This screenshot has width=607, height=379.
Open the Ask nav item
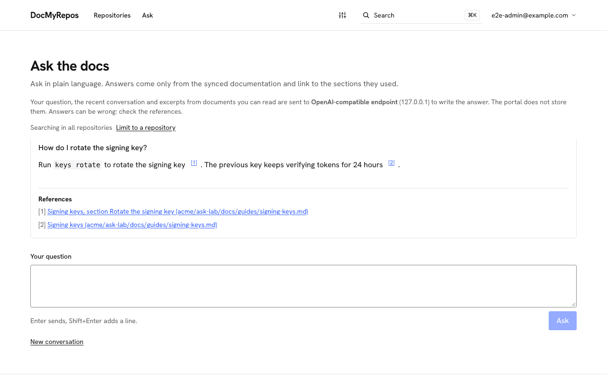[147, 15]
